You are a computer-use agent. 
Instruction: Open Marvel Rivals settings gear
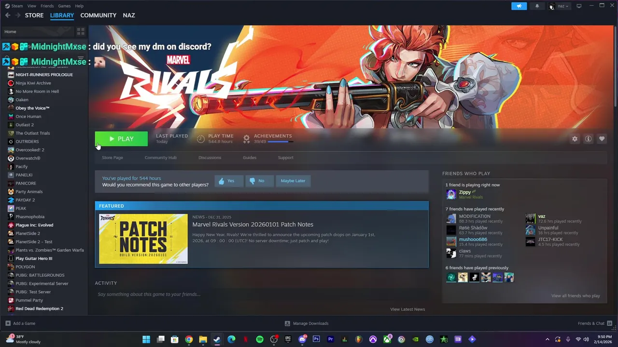(x=575, y=139)
